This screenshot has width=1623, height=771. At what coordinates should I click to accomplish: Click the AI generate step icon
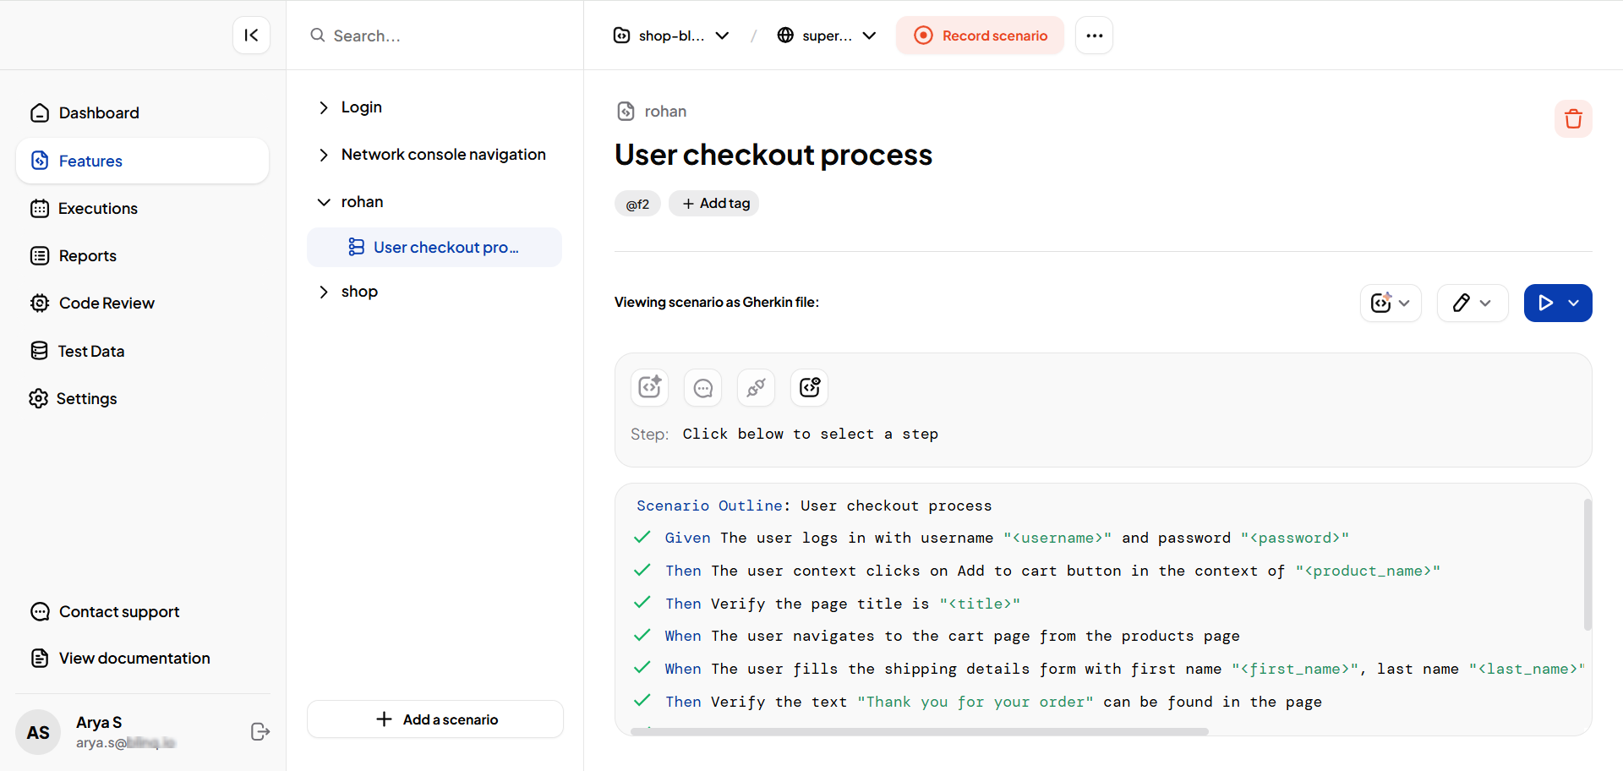(649, 387)
